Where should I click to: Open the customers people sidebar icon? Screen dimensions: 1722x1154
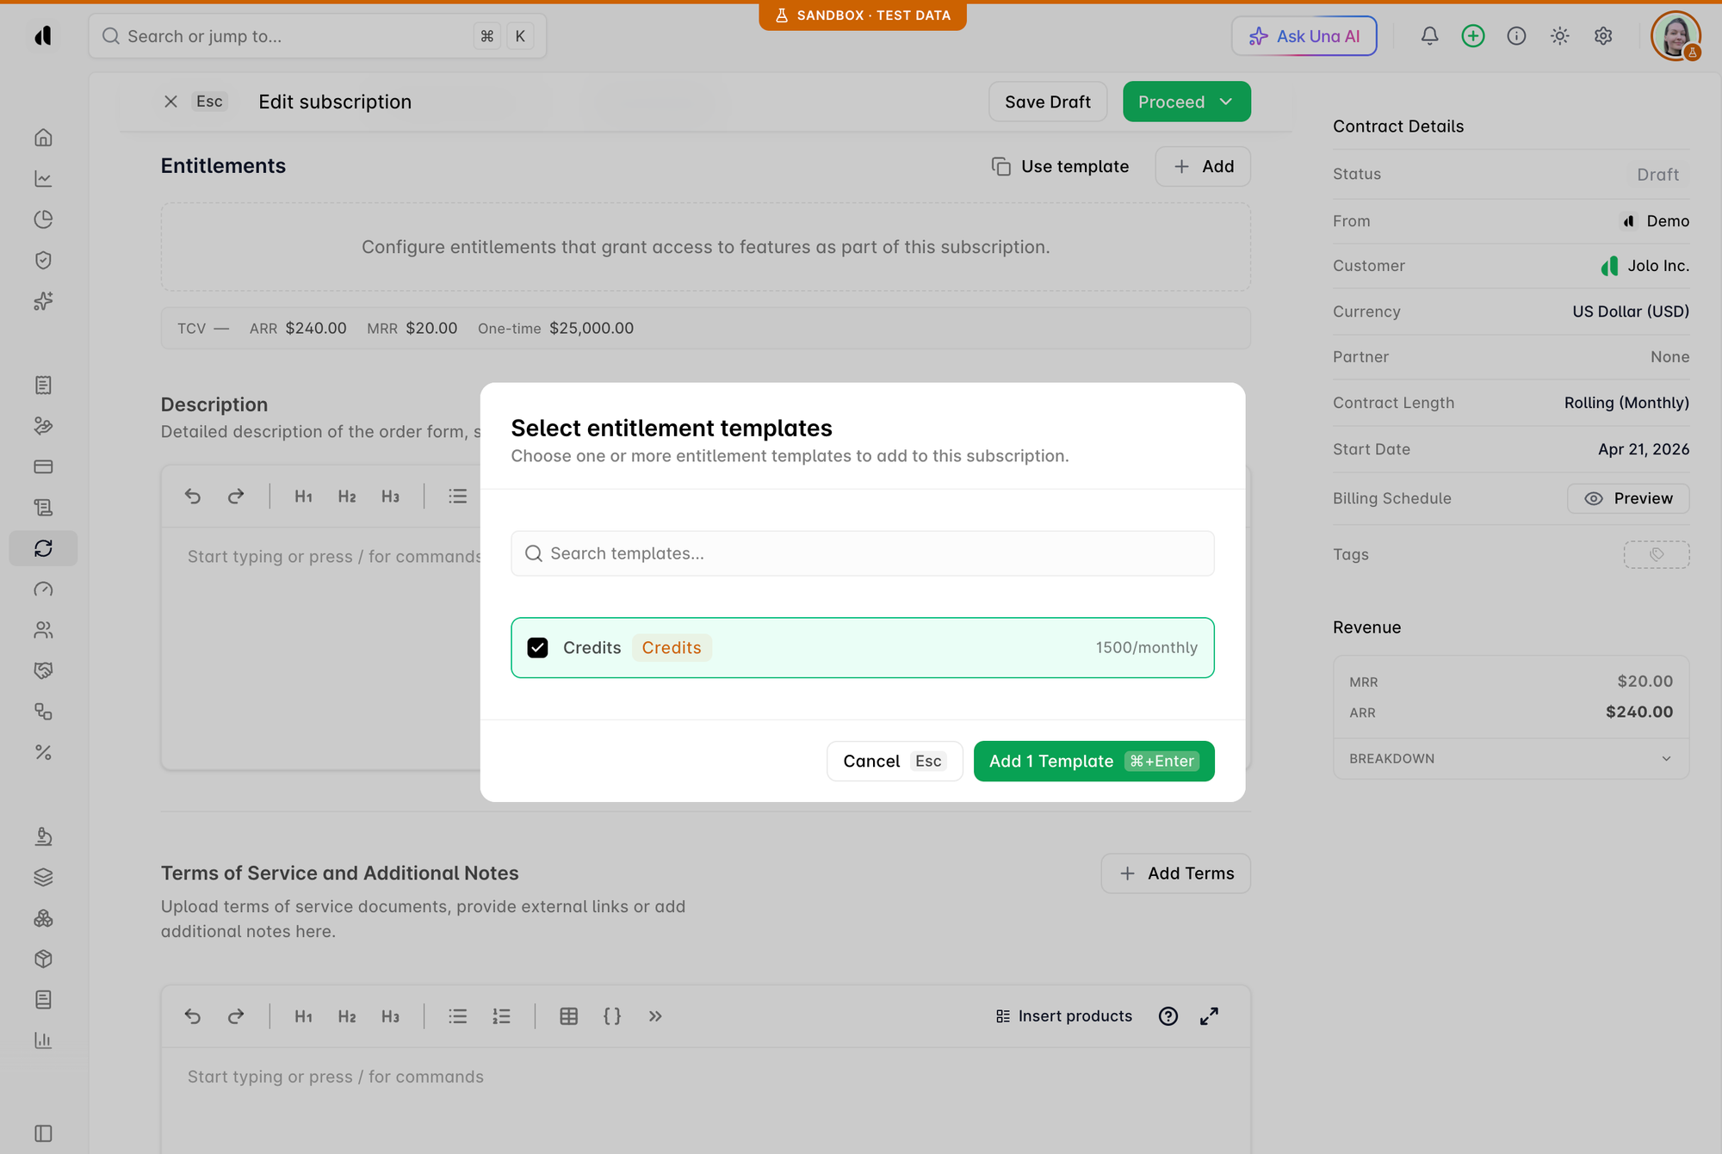click(43, 630)
